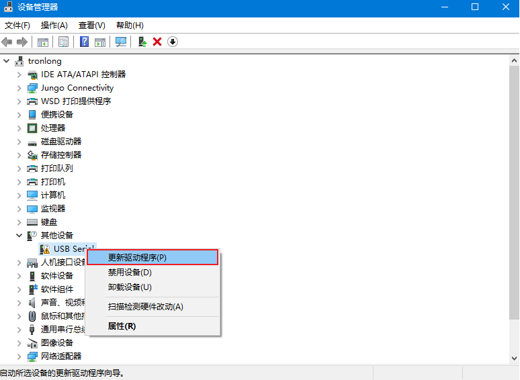The height and width of the screenshot is (380, 520).
Task: Click the red X uninstall device icon
Action: click(157, 42)
